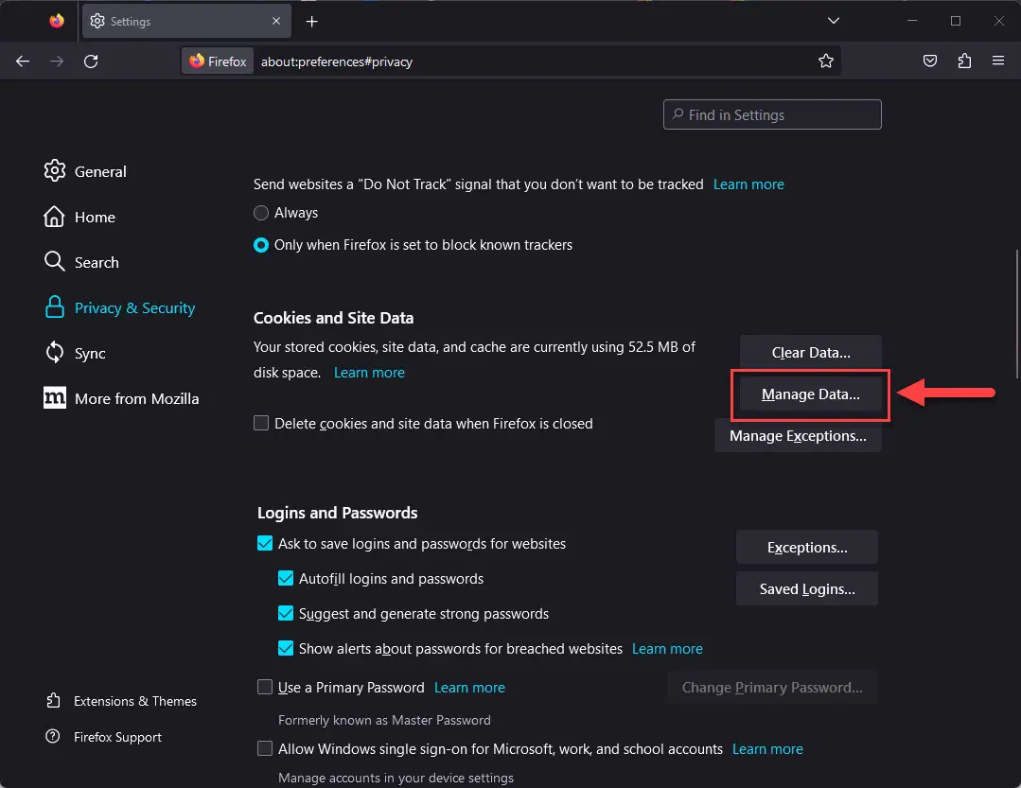
Task: Select Always for Do Not Track
Action: [261, 213]
